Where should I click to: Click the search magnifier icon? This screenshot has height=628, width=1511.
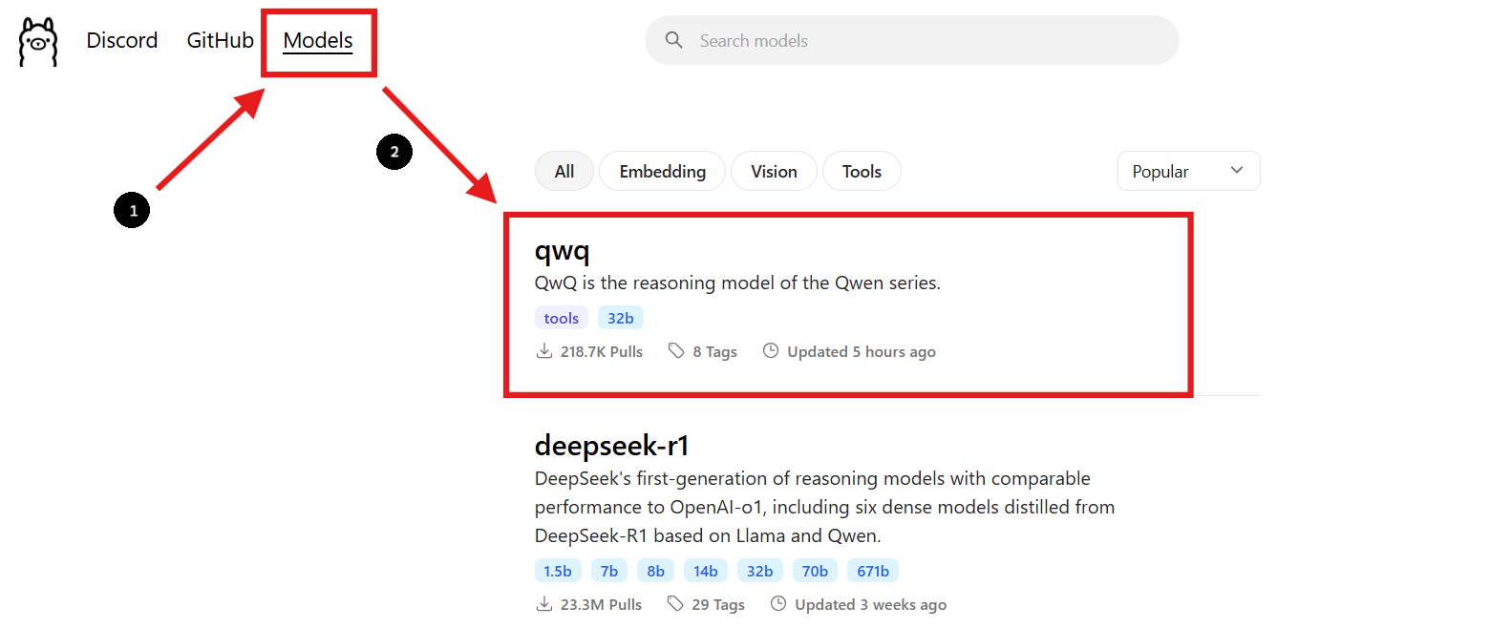(x=674, y=40)
